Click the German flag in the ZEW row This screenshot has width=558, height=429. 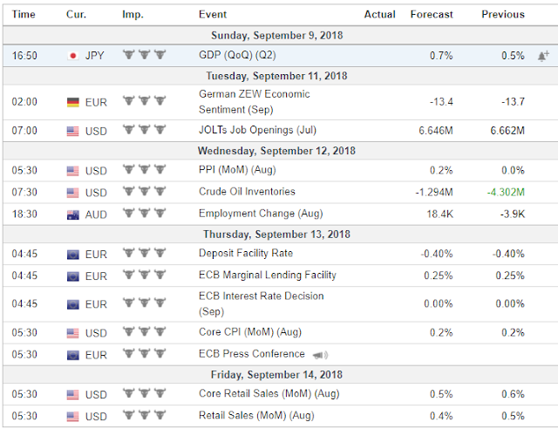click(73, 102)
